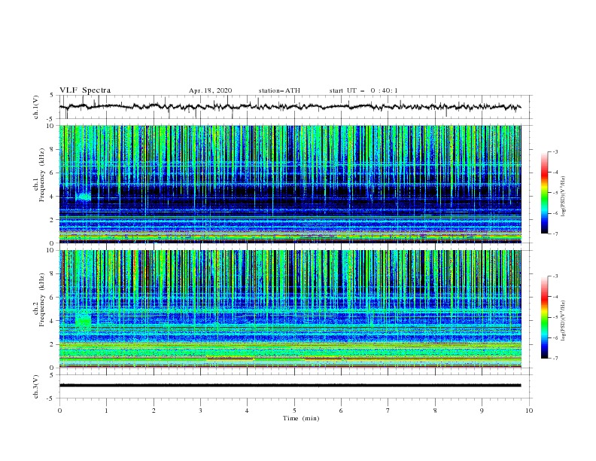Screen dimensions: 596x461
Task: Click time axis tick label "3"
Action: click(200, 411)
